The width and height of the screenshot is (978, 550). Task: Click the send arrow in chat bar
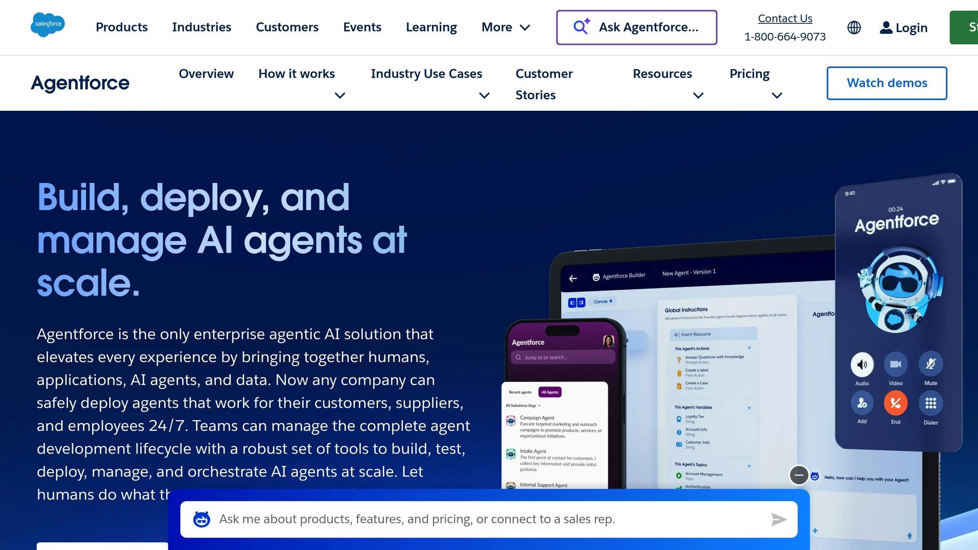779,519
